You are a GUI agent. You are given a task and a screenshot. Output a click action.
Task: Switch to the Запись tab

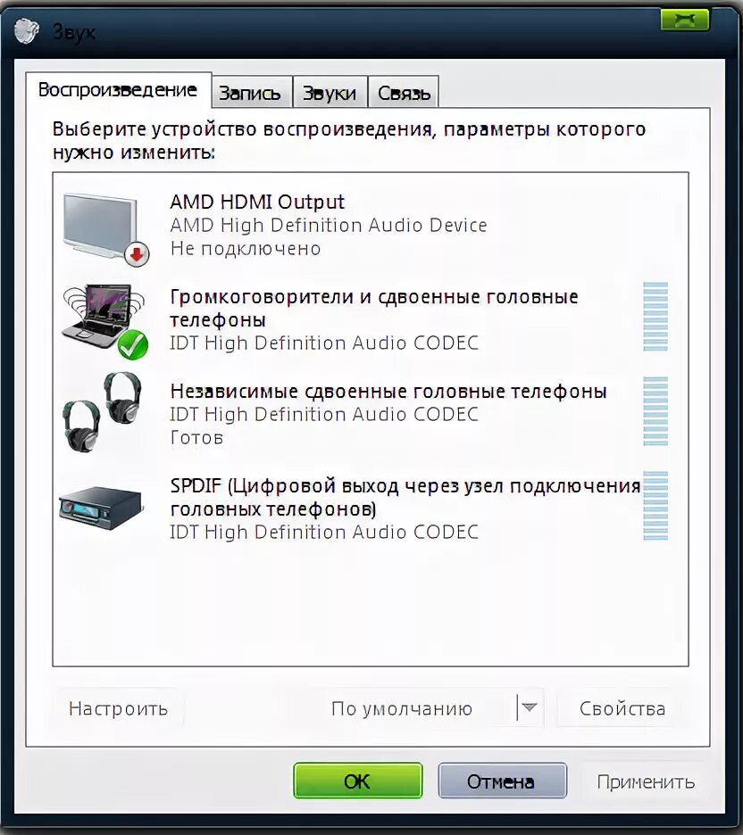pos(252,92)
